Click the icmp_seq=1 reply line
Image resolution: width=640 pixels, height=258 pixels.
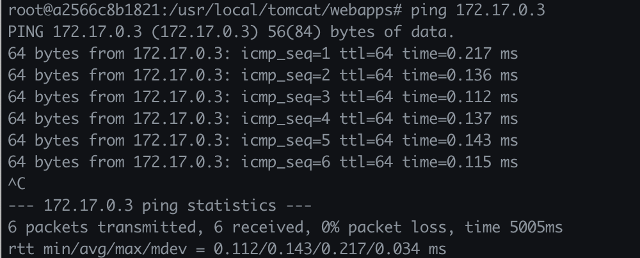(x=262, y=54)
